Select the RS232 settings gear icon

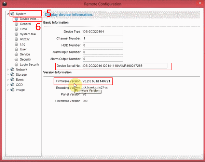(16, 39)
